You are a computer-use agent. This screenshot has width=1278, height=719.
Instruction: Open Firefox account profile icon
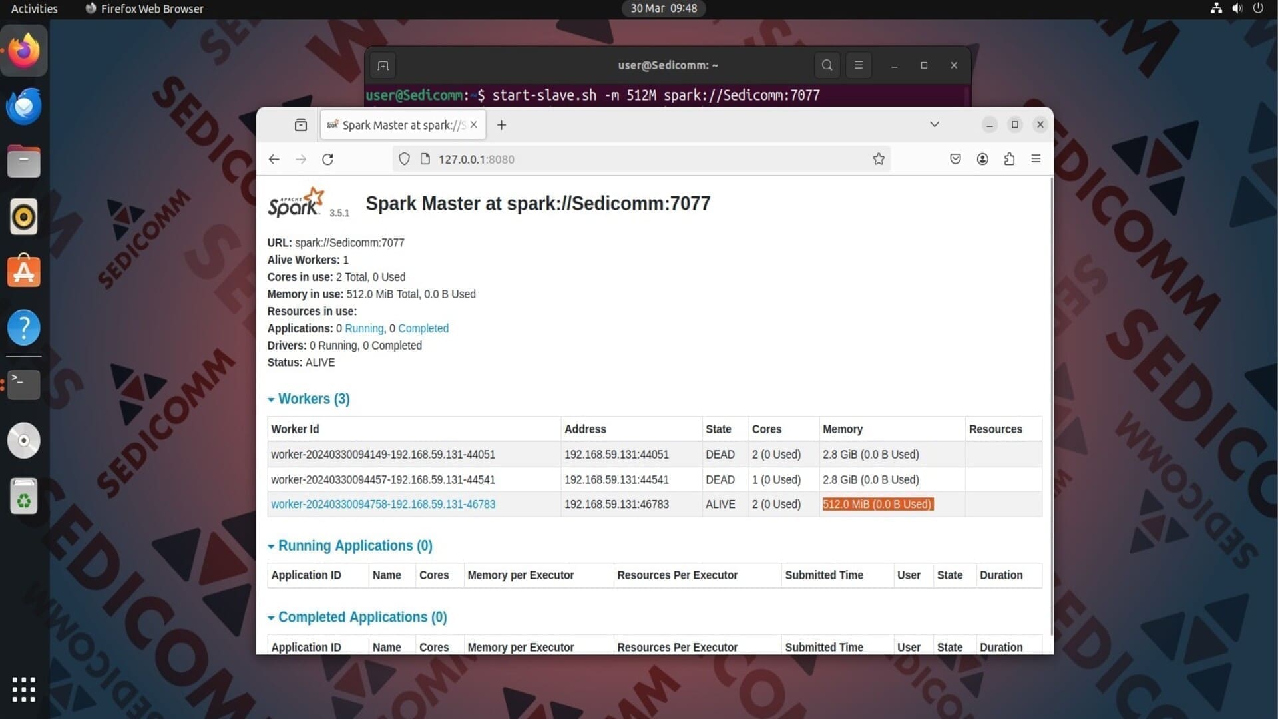pyautogui.click(x=982, y=159)
